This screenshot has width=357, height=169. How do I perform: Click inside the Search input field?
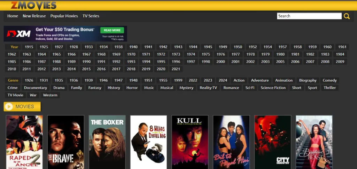point(309,16)
